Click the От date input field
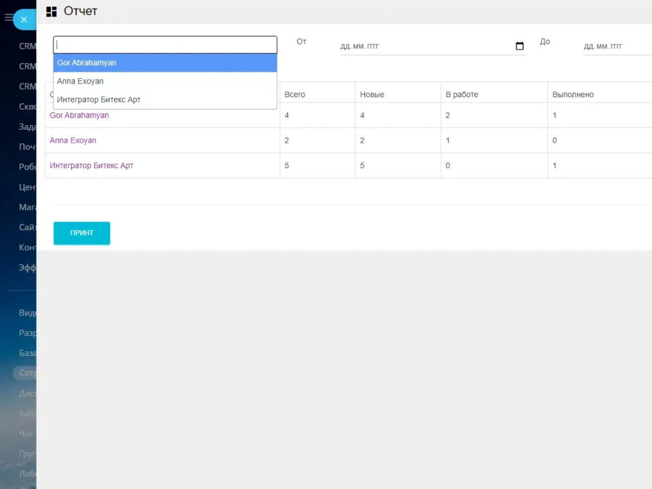This screenshot has width=652, height=489. (432, 46)
